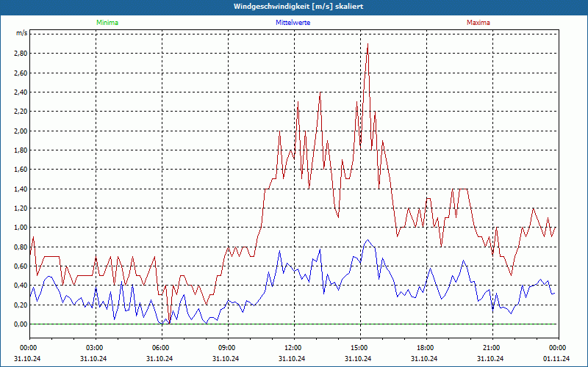Click the highest red Maxima peak
588x367 pixels.
(367, 44)
